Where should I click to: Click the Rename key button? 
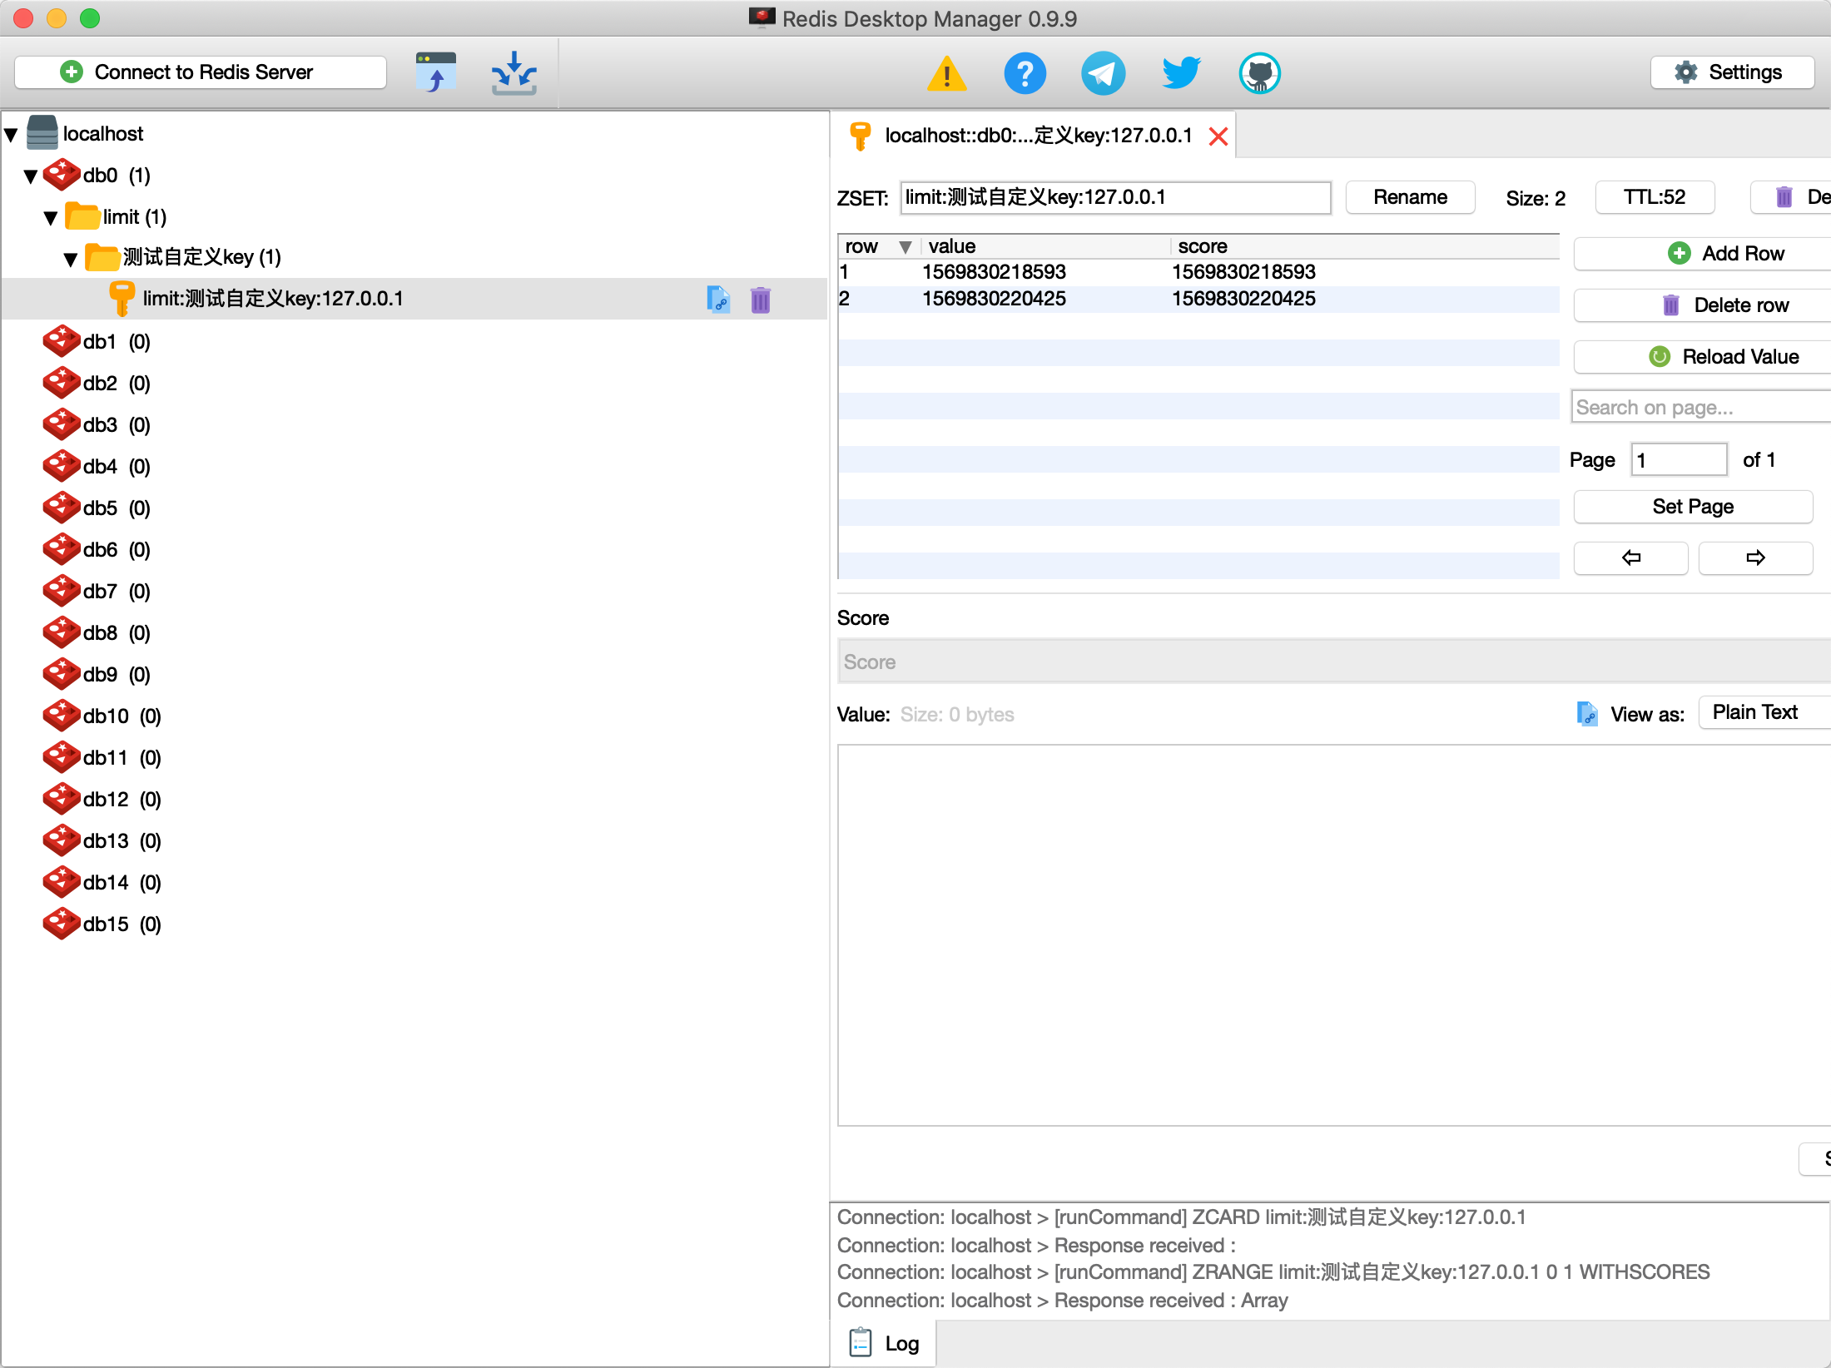point(1410,197)
